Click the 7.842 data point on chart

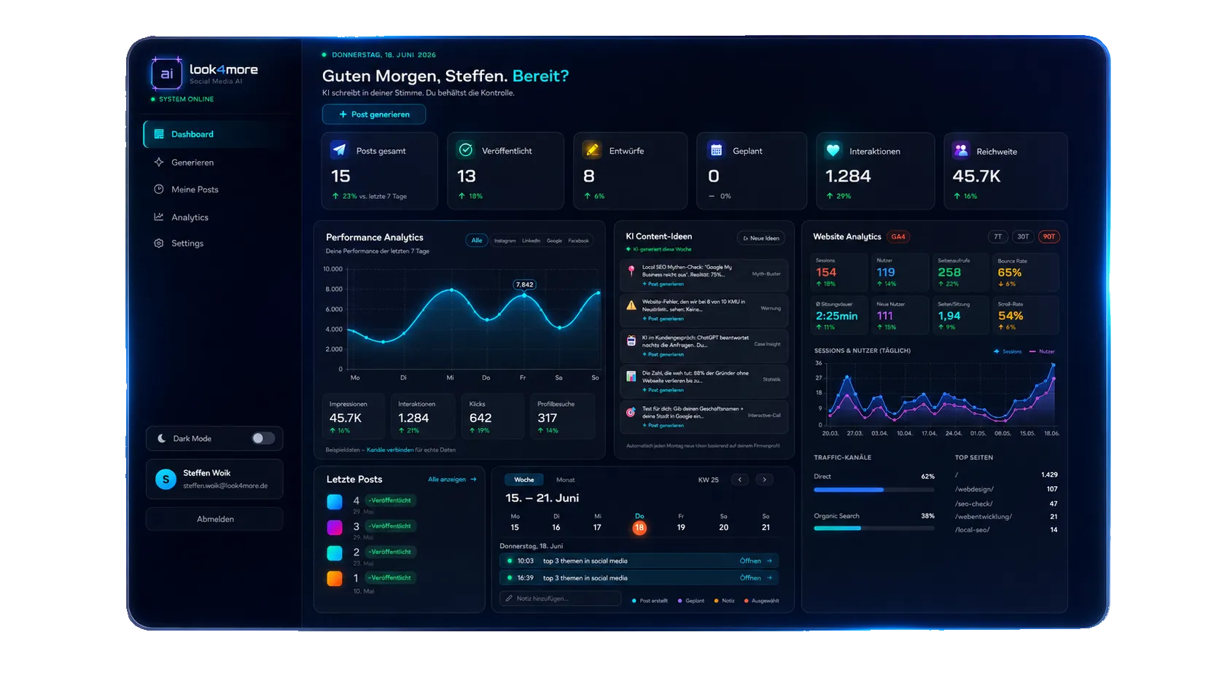(524, 295)
